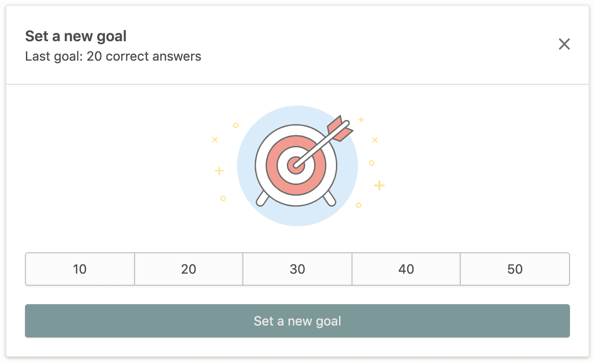This screenshot has height=363, width=594.
Task: Dismiss the dialog with the X
Action: pyautogui.click(x=564, y=44)
